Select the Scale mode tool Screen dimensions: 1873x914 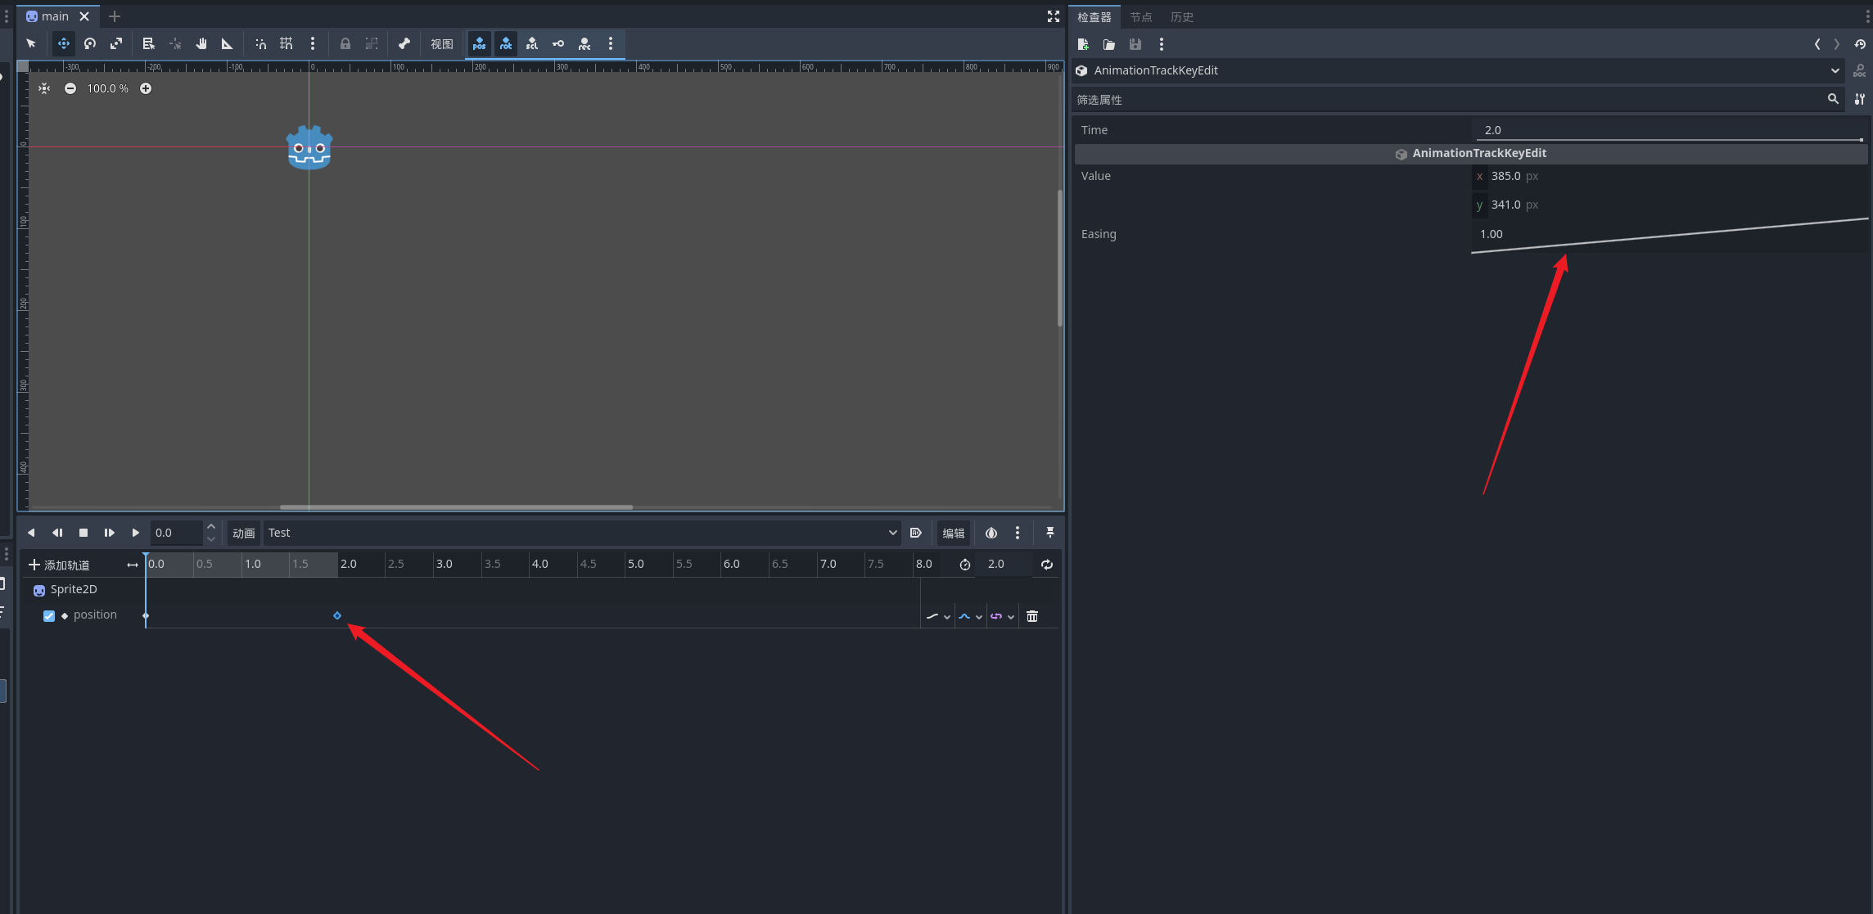[x=116, y=43]
